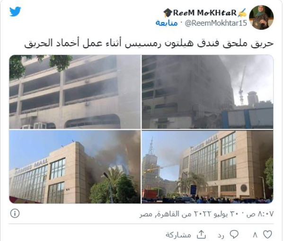This screenshot has width=284, height=241.
Task: Open top-right photo with crane and smoke
Action: coord(208,92)
